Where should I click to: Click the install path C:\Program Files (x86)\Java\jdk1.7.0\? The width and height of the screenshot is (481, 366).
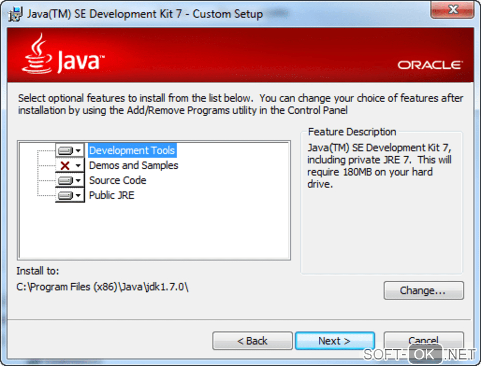coord(102,287)
